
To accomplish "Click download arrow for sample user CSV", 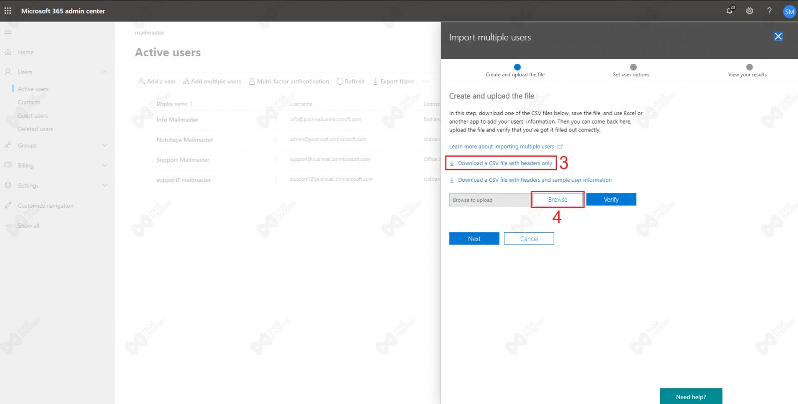I will [x=452, y=180].
